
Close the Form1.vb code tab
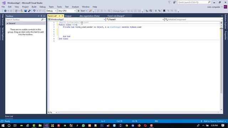(63, 16)
